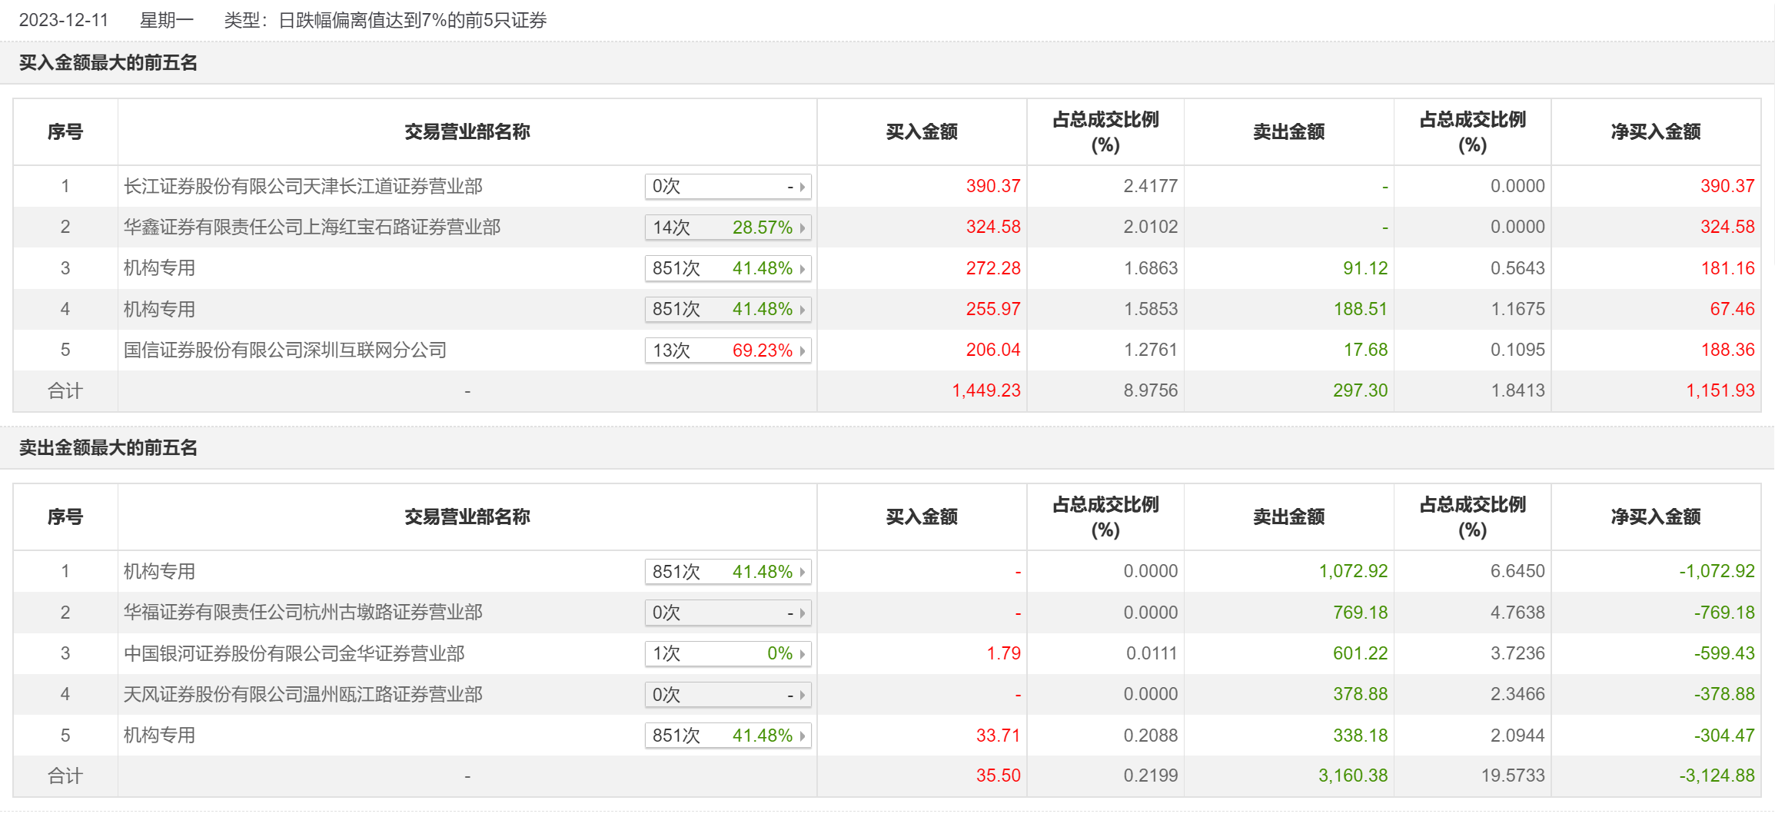Screen dimensions: 1775x817
Task: Open 天风证券股份有限公司温州瓯江路证券营业部 link
Action: (x=303, y=694)
